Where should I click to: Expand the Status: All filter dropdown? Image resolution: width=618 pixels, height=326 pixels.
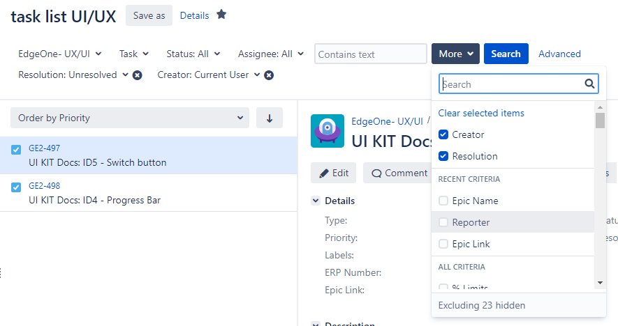point(193,54)
